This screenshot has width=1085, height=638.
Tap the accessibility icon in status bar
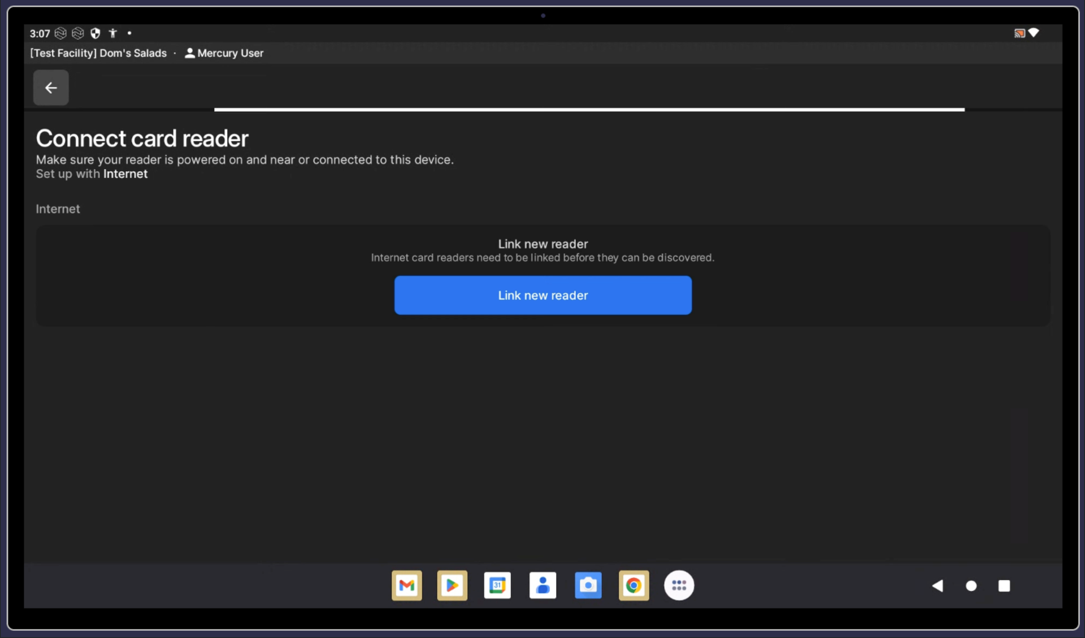click(113, 33)
